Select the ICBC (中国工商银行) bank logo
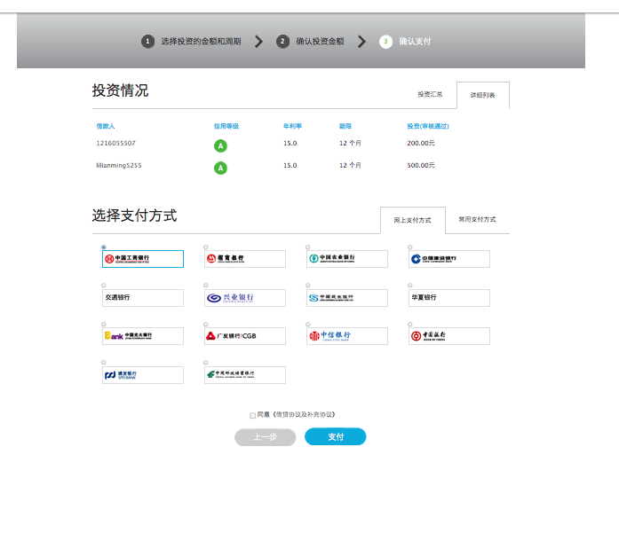 click(142, 259)
